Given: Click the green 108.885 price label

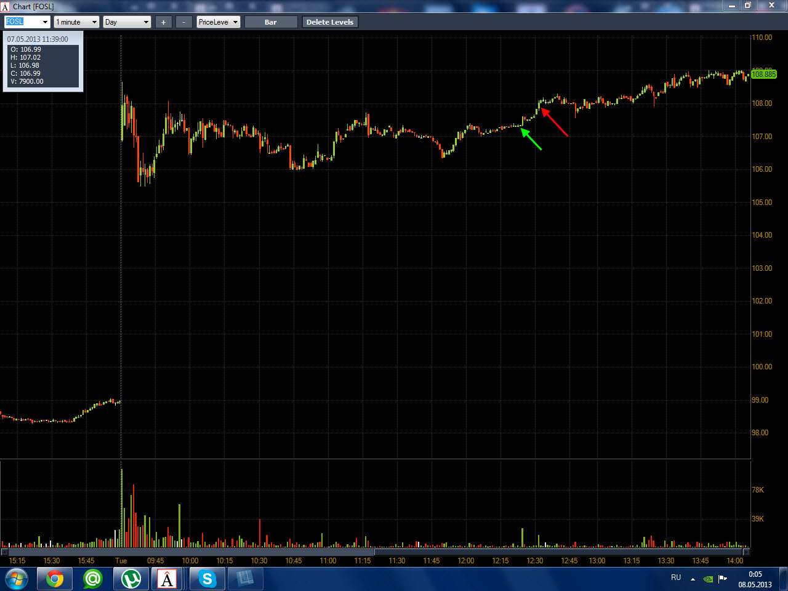Looking at the screenshot, I should coord(764,74).
